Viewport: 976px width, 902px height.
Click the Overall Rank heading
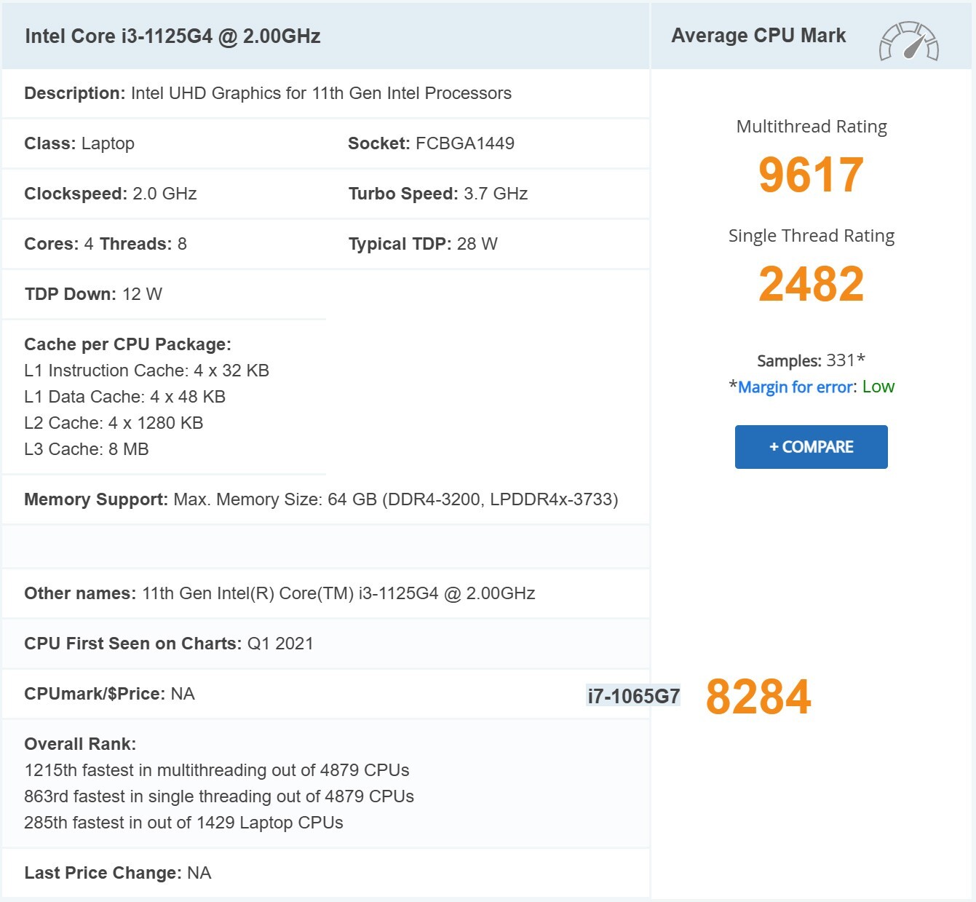tap(80, 744)
